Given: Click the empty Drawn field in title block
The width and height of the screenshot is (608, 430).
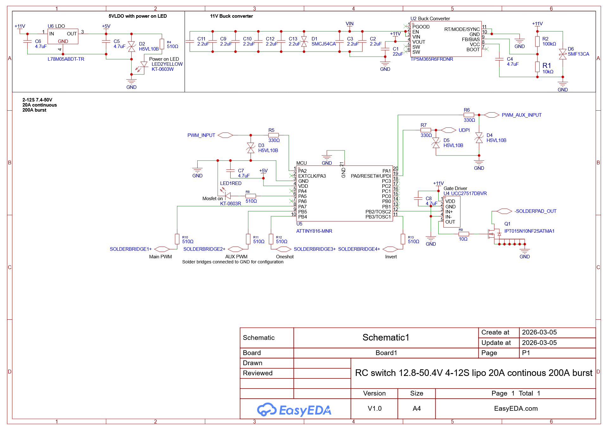Looking at the screenshot, I should click(x=322, y=363).
